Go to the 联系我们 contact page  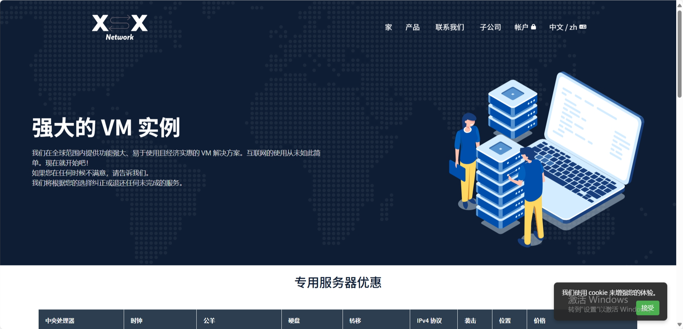pyautogui.click(x=449, y=27)
